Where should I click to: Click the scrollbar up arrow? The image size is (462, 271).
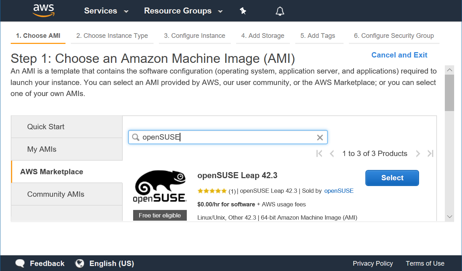pyautogui.click(x=450, y=70)
